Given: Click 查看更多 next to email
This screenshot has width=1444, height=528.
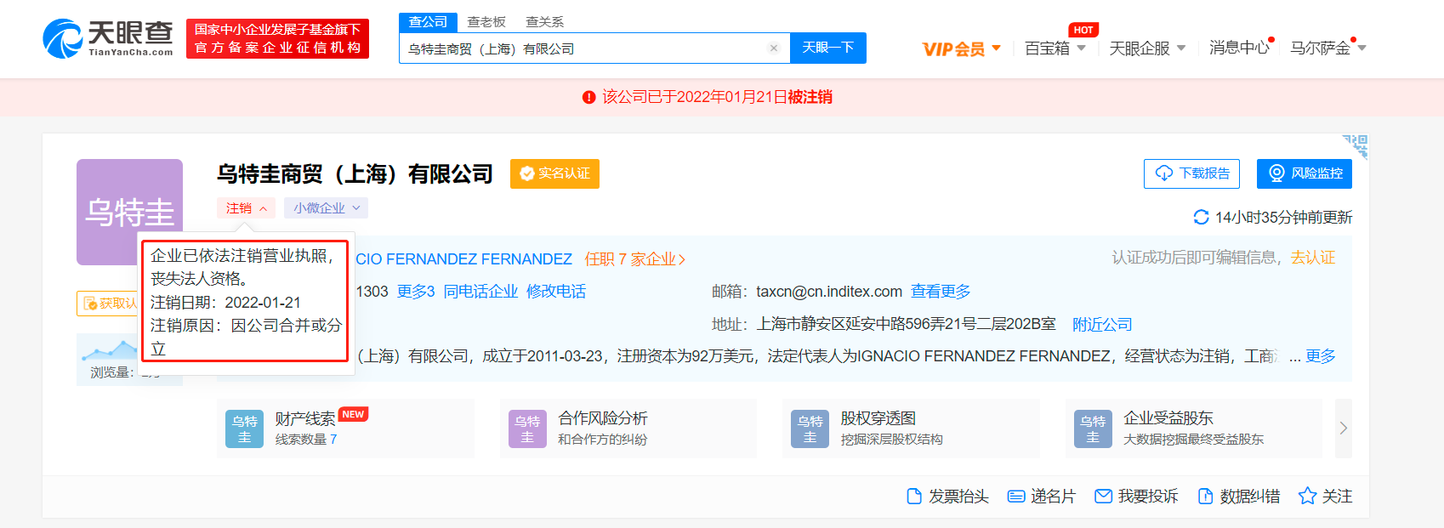Looking at the screenshot, I should pyautogui.click(x=941, y=292).
